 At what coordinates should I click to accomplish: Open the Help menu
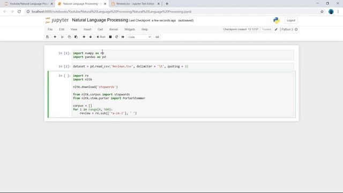pos(145,29)
